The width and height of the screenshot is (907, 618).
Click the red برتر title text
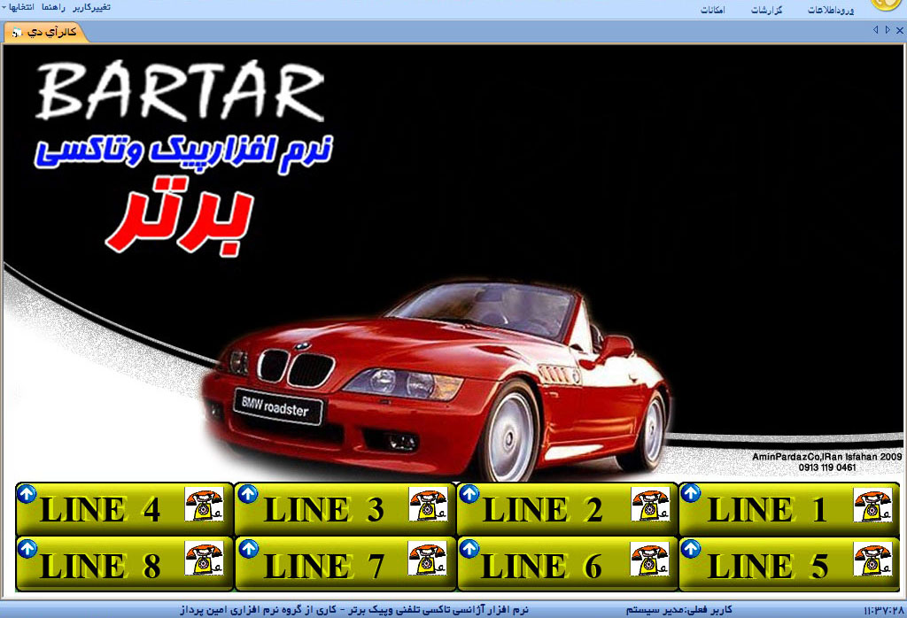[179, 217]
